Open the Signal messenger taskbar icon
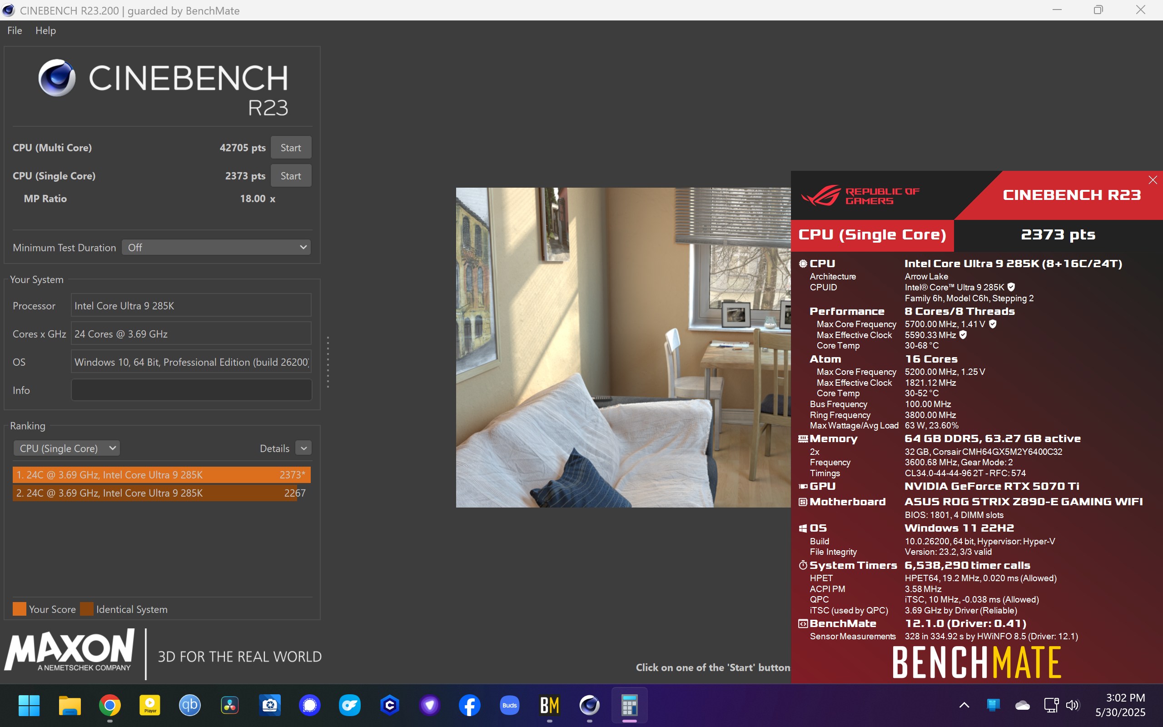The width and height of the screenshot is (1163, 727). point(309,705)
